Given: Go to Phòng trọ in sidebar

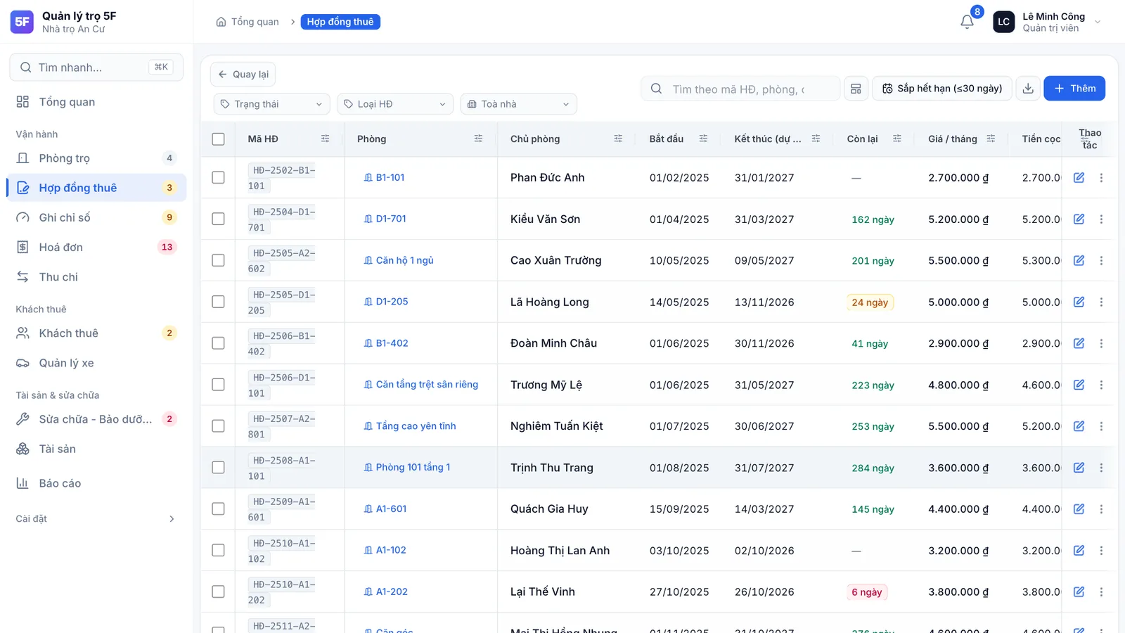Looking at the screenshot, I should pos(96,158).
